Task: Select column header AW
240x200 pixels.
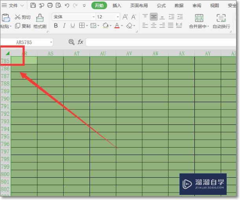Action: click(x=156, y=54)
